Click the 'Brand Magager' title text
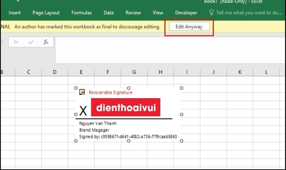 click(94, 130)
